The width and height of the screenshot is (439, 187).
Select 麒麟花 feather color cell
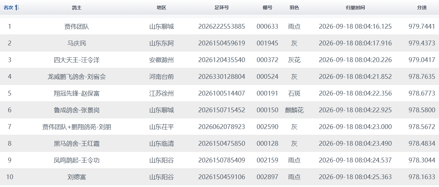(x=294, y=110)
